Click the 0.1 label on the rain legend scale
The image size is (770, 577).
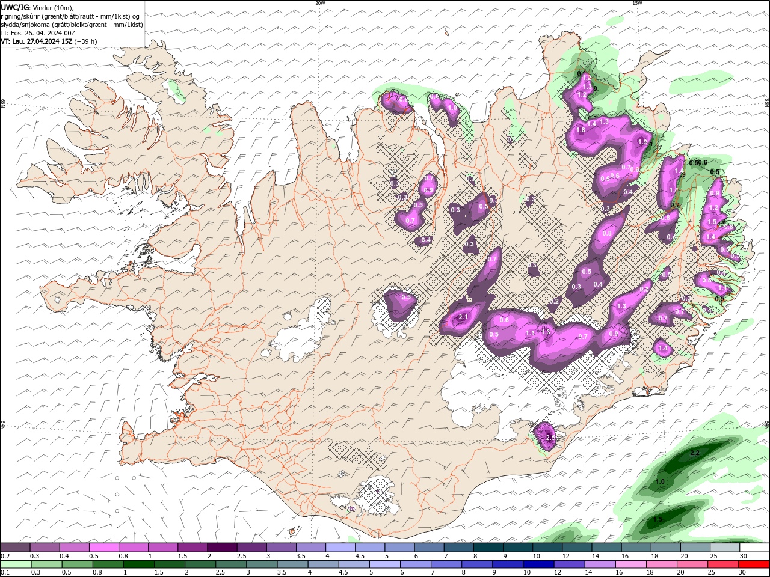[x=5, y=573]
